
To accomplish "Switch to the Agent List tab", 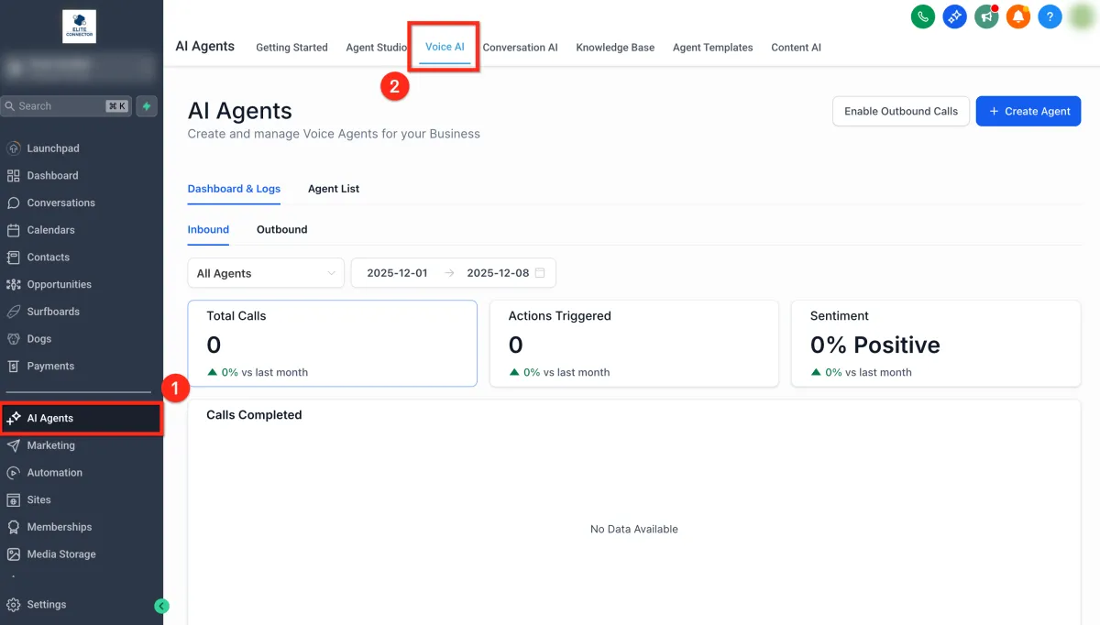I will (x=334, y=189).
